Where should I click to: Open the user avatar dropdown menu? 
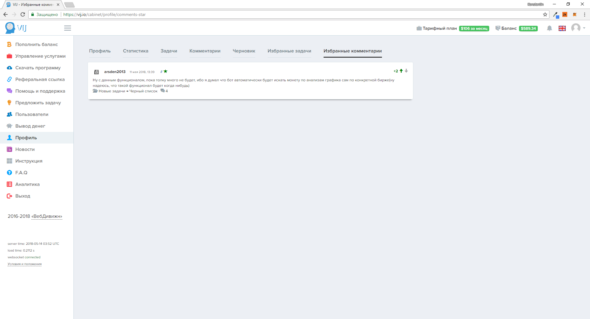point(578,28)
